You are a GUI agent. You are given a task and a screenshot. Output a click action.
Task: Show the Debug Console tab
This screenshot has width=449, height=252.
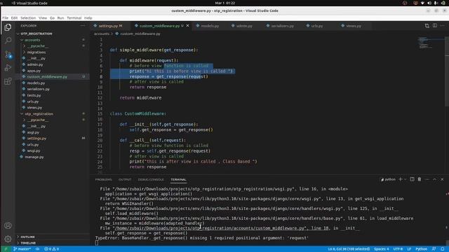pyautogui.click(x=151, y=179)
